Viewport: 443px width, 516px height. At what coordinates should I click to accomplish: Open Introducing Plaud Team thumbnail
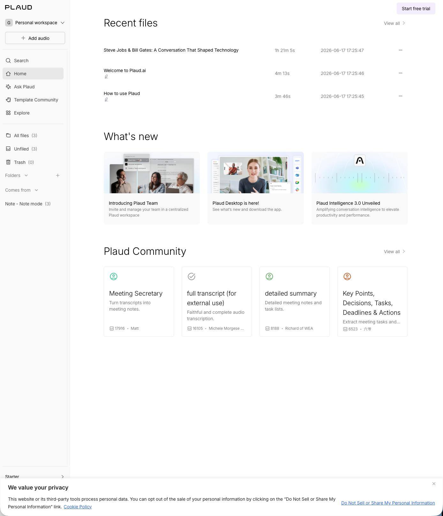[x=152, y=173]
